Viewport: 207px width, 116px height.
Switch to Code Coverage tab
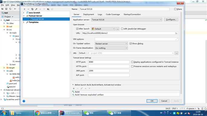(x=113, y=14)
